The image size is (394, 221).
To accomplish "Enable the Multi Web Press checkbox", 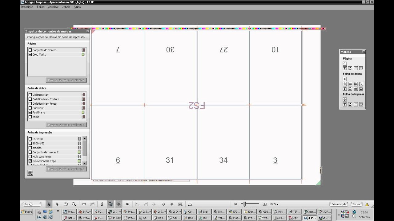I will pos(30,157).
